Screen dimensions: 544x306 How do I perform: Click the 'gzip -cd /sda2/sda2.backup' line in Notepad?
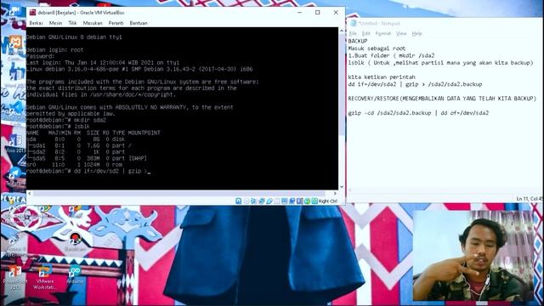tap(418, 113)
